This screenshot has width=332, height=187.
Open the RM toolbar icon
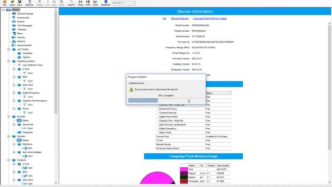[x=5, y=3]
